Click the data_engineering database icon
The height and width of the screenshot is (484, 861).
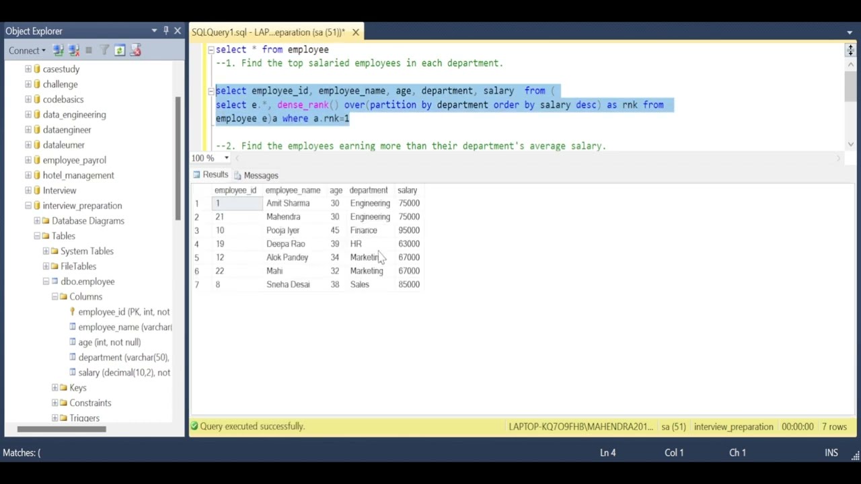[36, 114]
